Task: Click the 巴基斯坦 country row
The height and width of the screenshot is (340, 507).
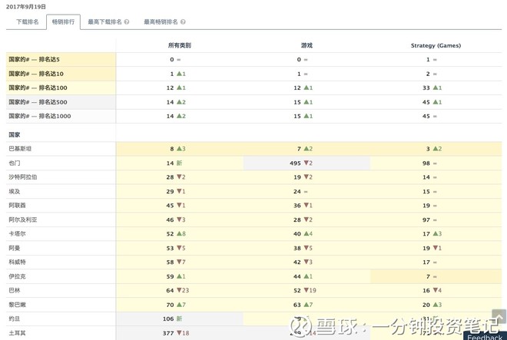Action: tap(253, 149)
